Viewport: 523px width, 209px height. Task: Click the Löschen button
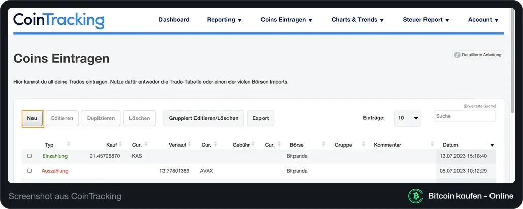click(140, 118)
